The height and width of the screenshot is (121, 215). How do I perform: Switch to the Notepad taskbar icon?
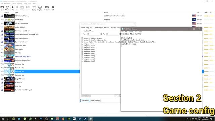90,119
